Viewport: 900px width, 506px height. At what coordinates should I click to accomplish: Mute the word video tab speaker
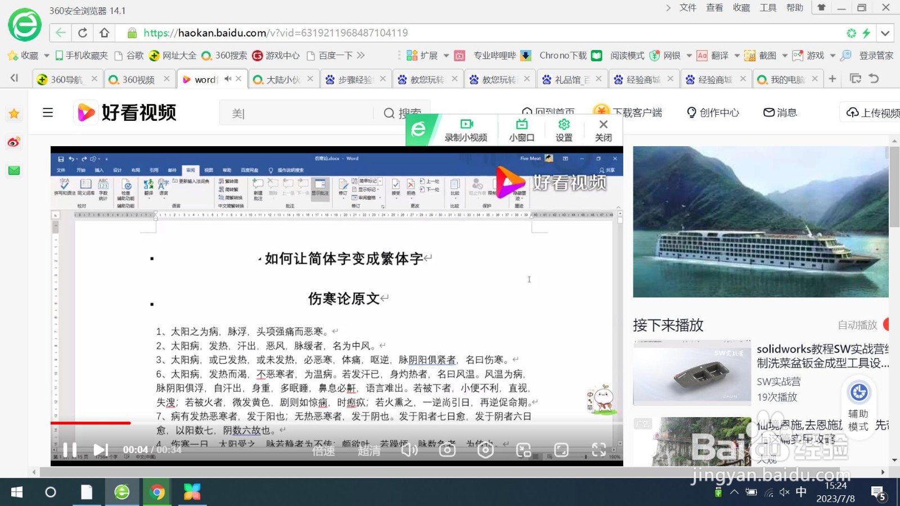click(228, 79)
